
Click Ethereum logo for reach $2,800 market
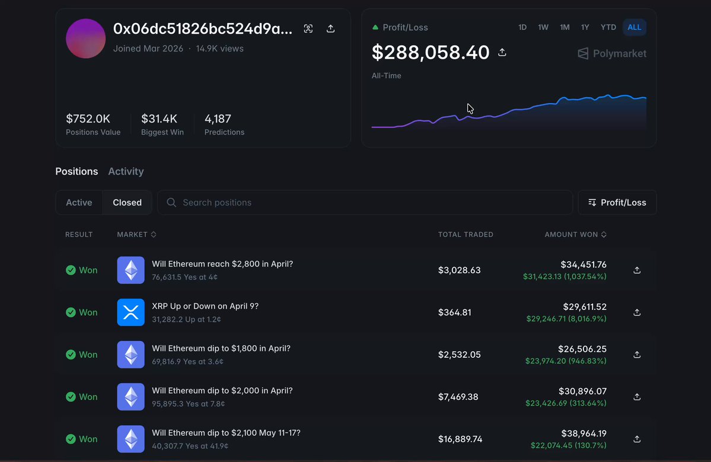(130, 270)
